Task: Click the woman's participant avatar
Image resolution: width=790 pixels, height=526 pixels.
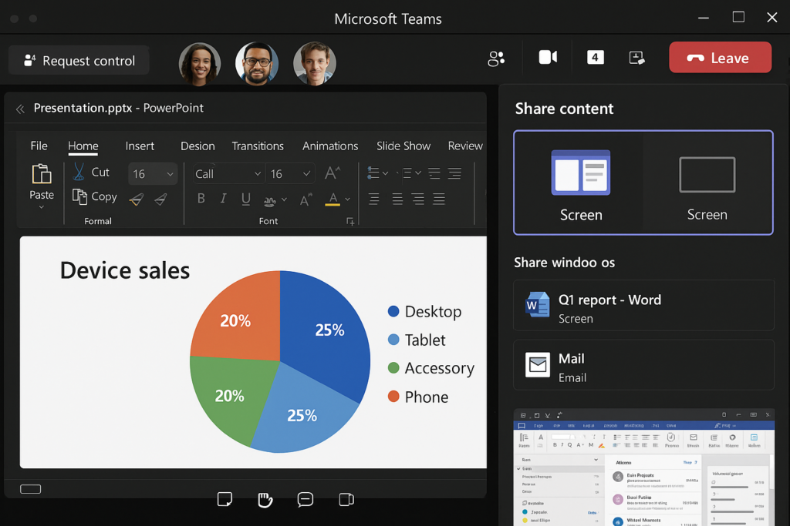Action: pos(200,64)
